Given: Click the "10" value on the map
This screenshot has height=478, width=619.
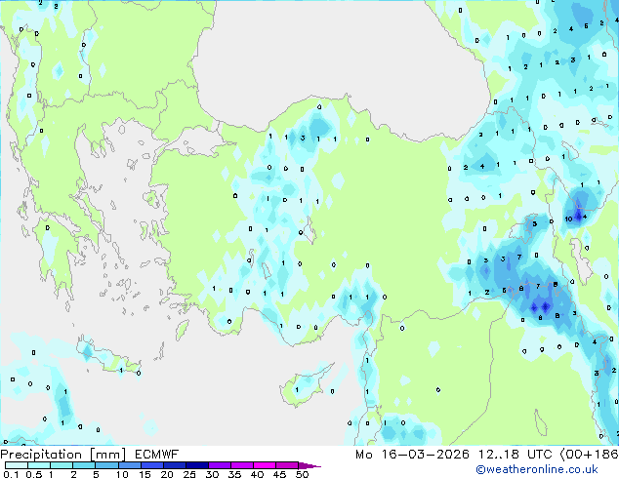Looking at the screenshot, I should 568,219.
